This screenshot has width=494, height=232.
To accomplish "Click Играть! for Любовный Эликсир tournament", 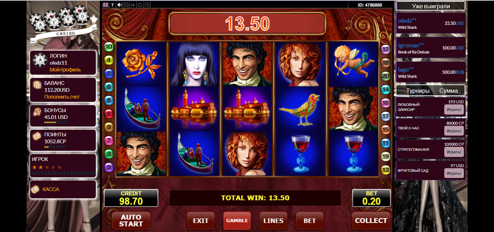I will coord(454,109).
